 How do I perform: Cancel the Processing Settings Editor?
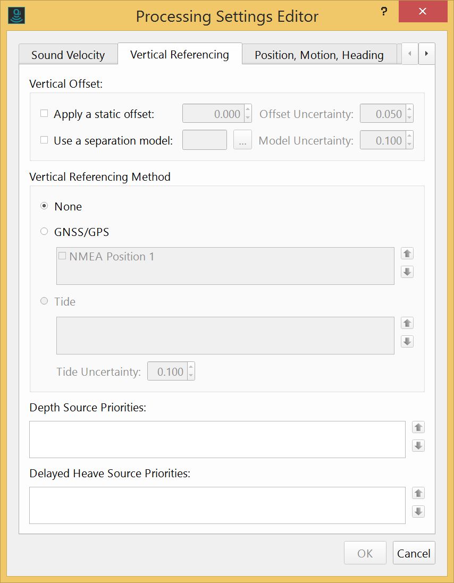(414, 553)
